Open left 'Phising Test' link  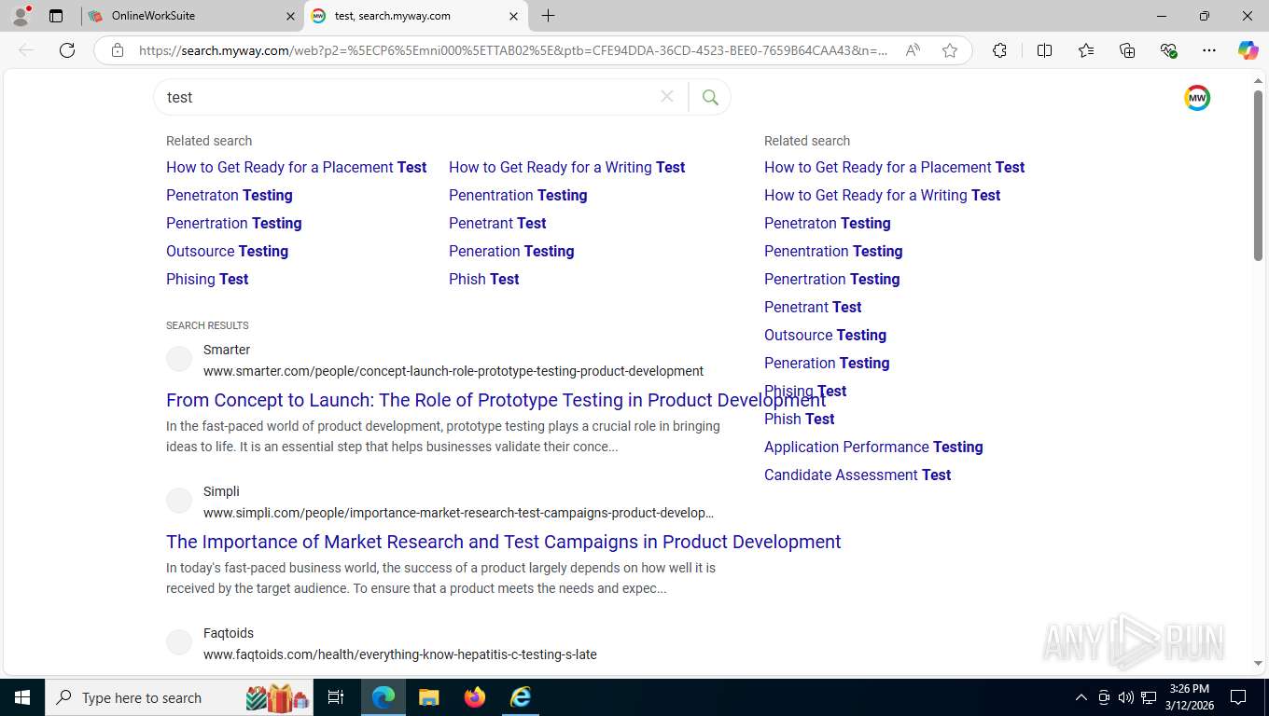coord(207,279)
